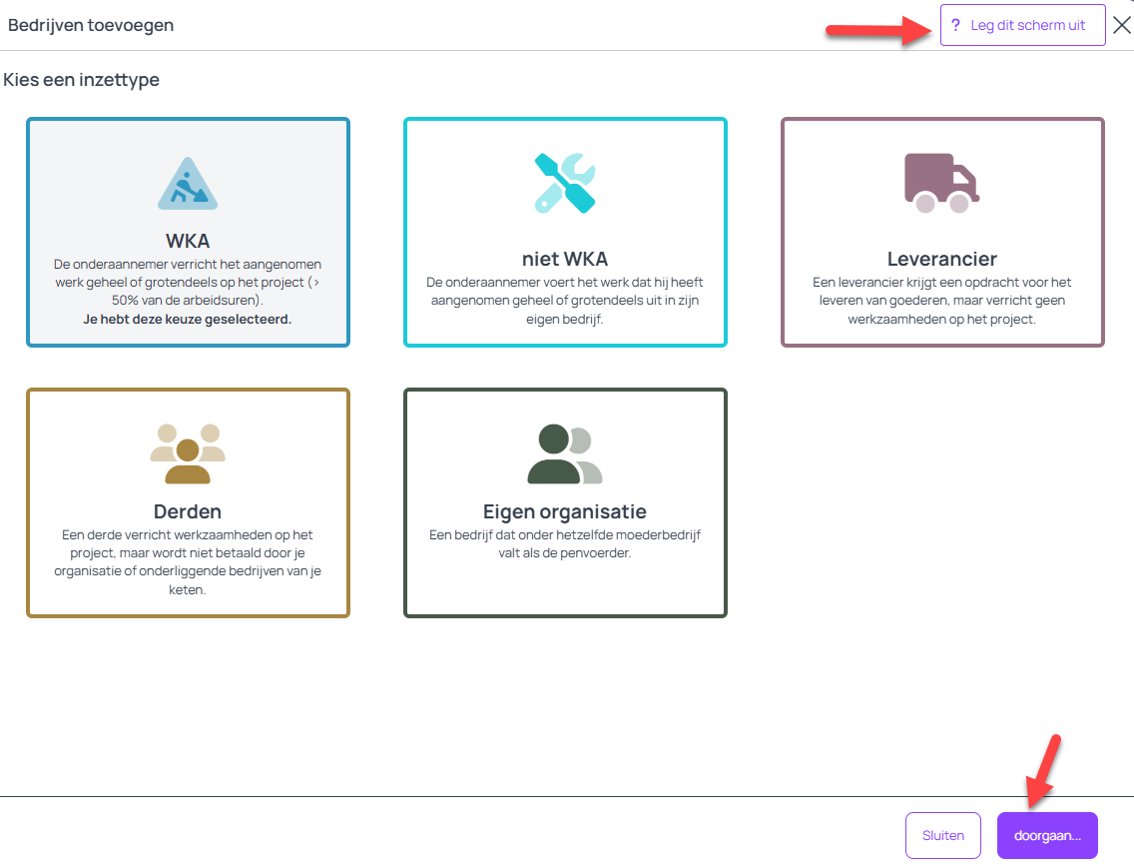Click the Sluiten button
This screenshot has height=867, width=1134.
(943, 835)
